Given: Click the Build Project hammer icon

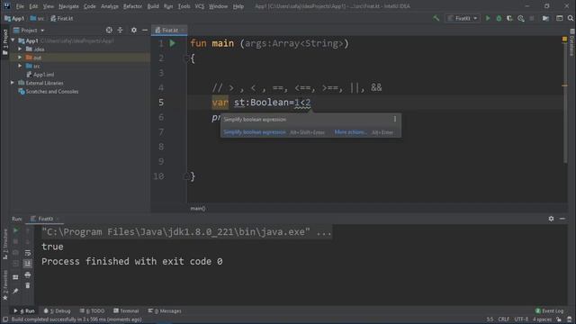Looking at the screenshot, I should [x=436, y=18].
